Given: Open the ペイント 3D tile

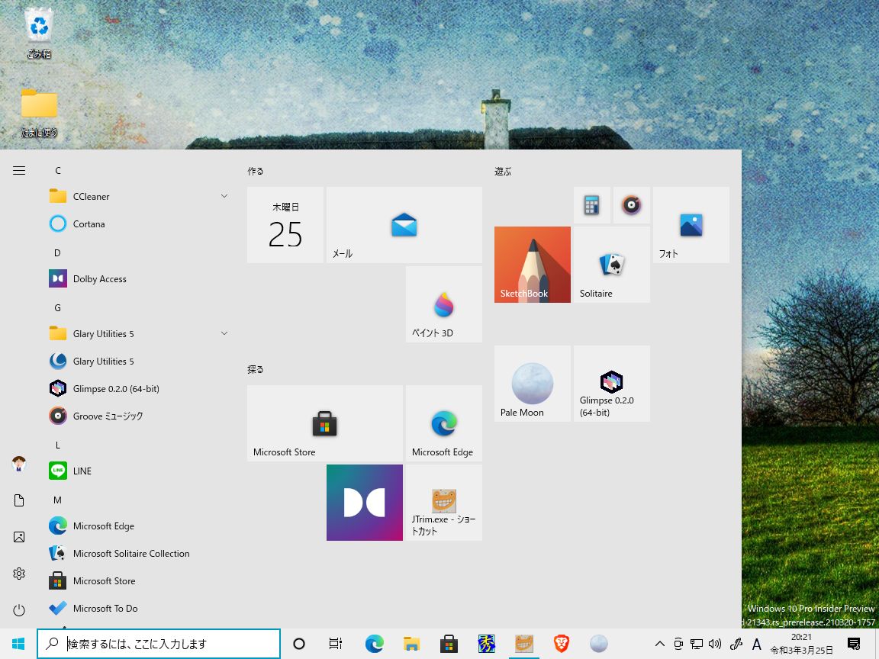Looking at the screenshot, I should [x=443, y=304].
